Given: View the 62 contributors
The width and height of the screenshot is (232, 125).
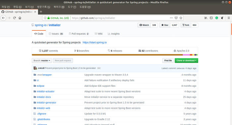Looking at the screenshot, I should click(x=148, y=51).
